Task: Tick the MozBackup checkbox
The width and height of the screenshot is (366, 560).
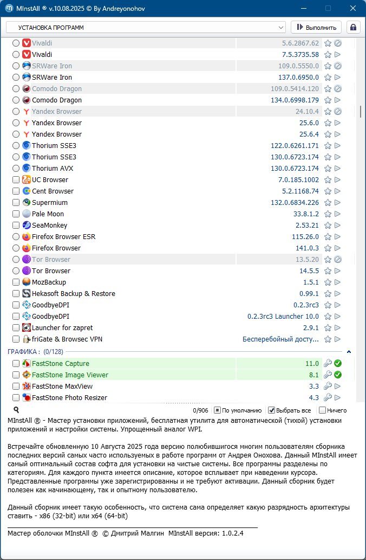Action: click(16, 282)
